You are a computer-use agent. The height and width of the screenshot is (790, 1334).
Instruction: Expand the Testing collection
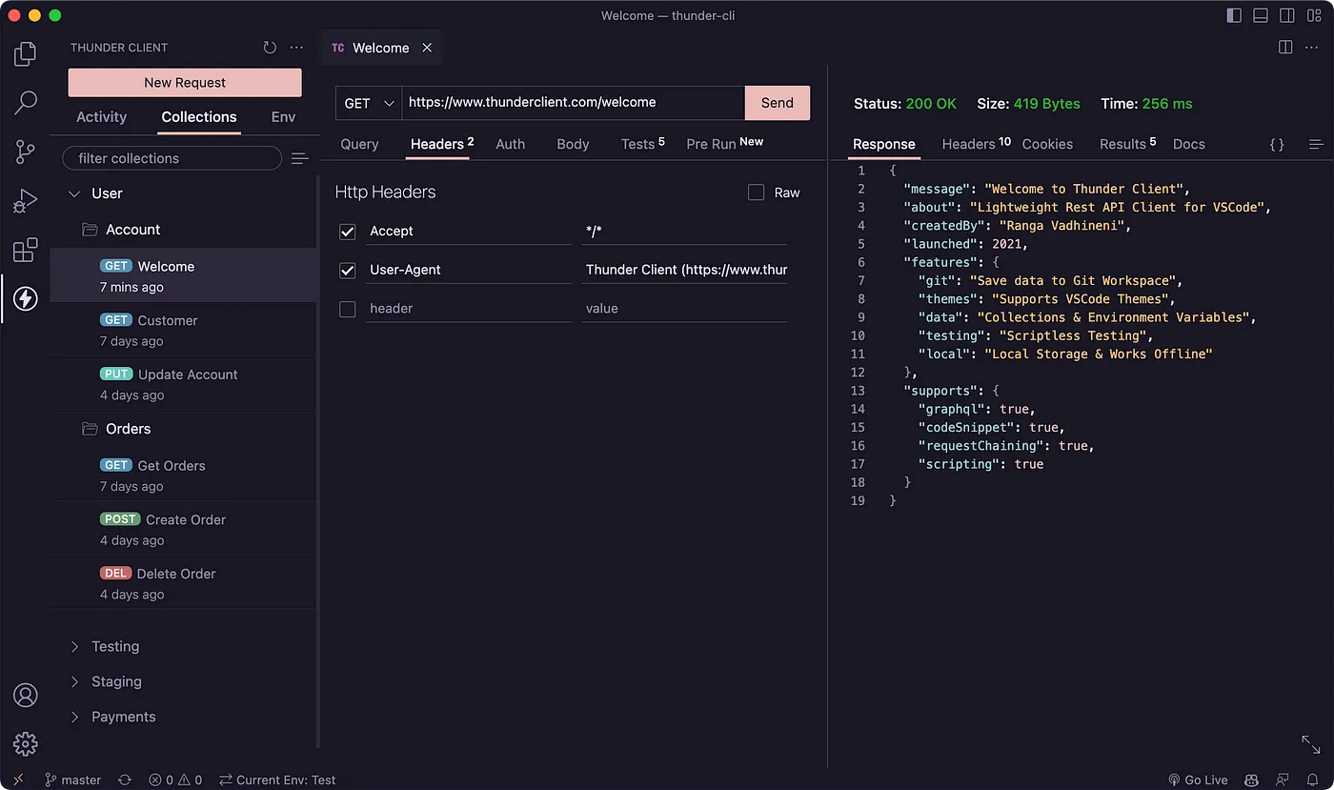(x=74, y=646)
